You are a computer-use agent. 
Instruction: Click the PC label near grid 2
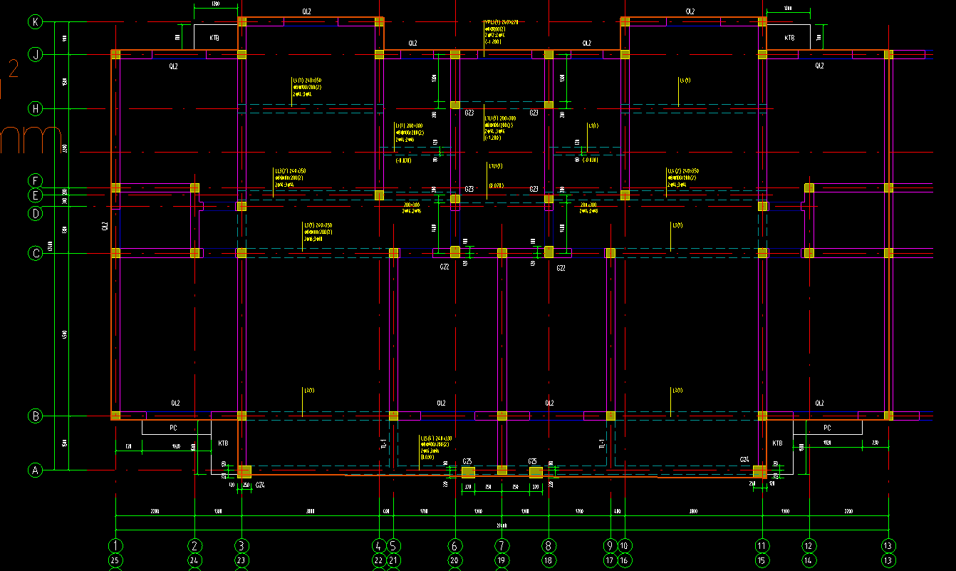pyautogui.click(x=173, y=428)
